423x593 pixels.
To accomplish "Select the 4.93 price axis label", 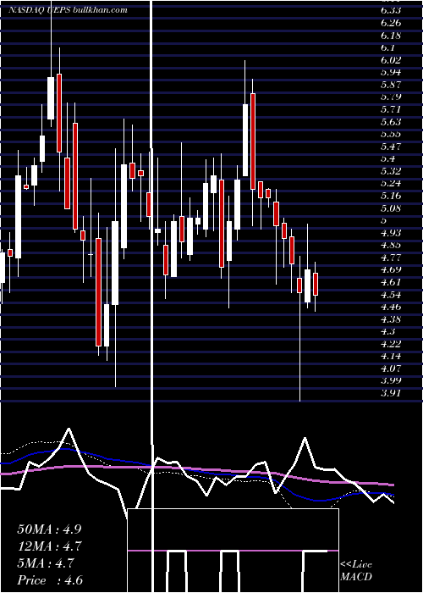I will (391, 233).
